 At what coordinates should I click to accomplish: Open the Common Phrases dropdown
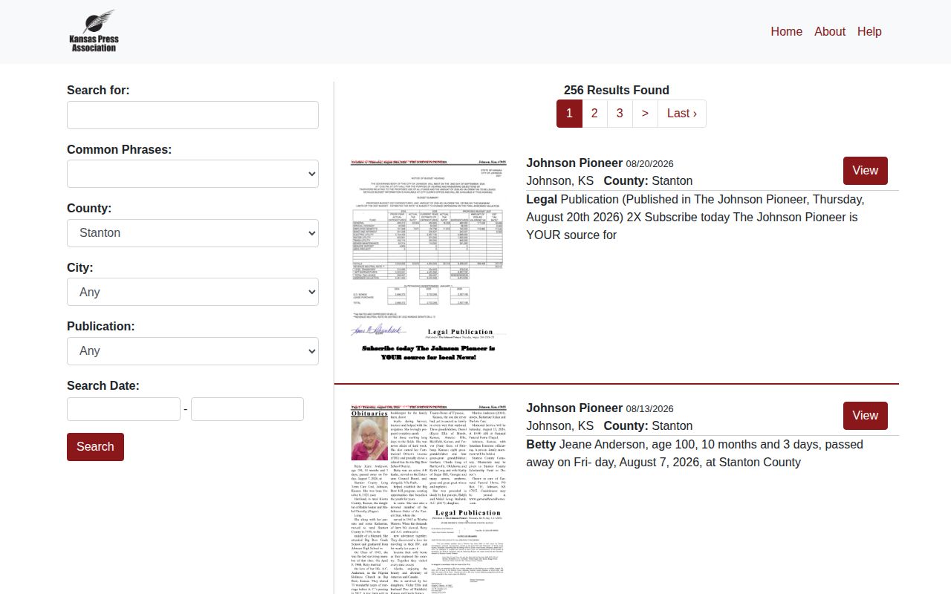click(192, 174)
